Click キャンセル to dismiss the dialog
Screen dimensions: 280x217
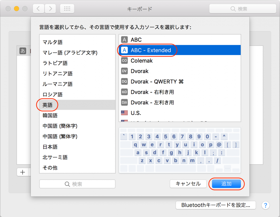188,184
